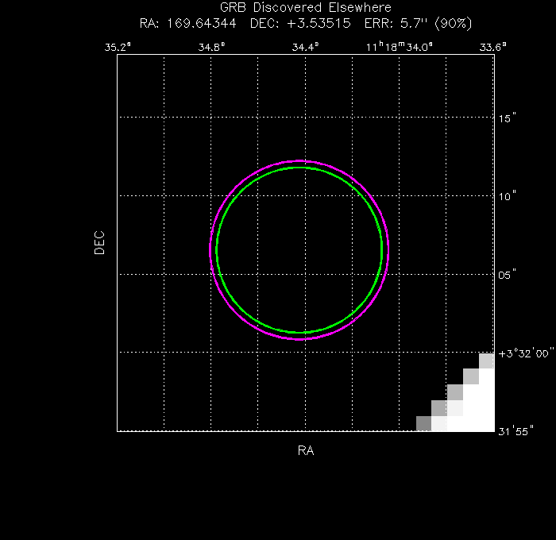Click the title 'GRB Discovered Elsewhere'
Screen dimensions: 556x540
(x=305, y=7)
